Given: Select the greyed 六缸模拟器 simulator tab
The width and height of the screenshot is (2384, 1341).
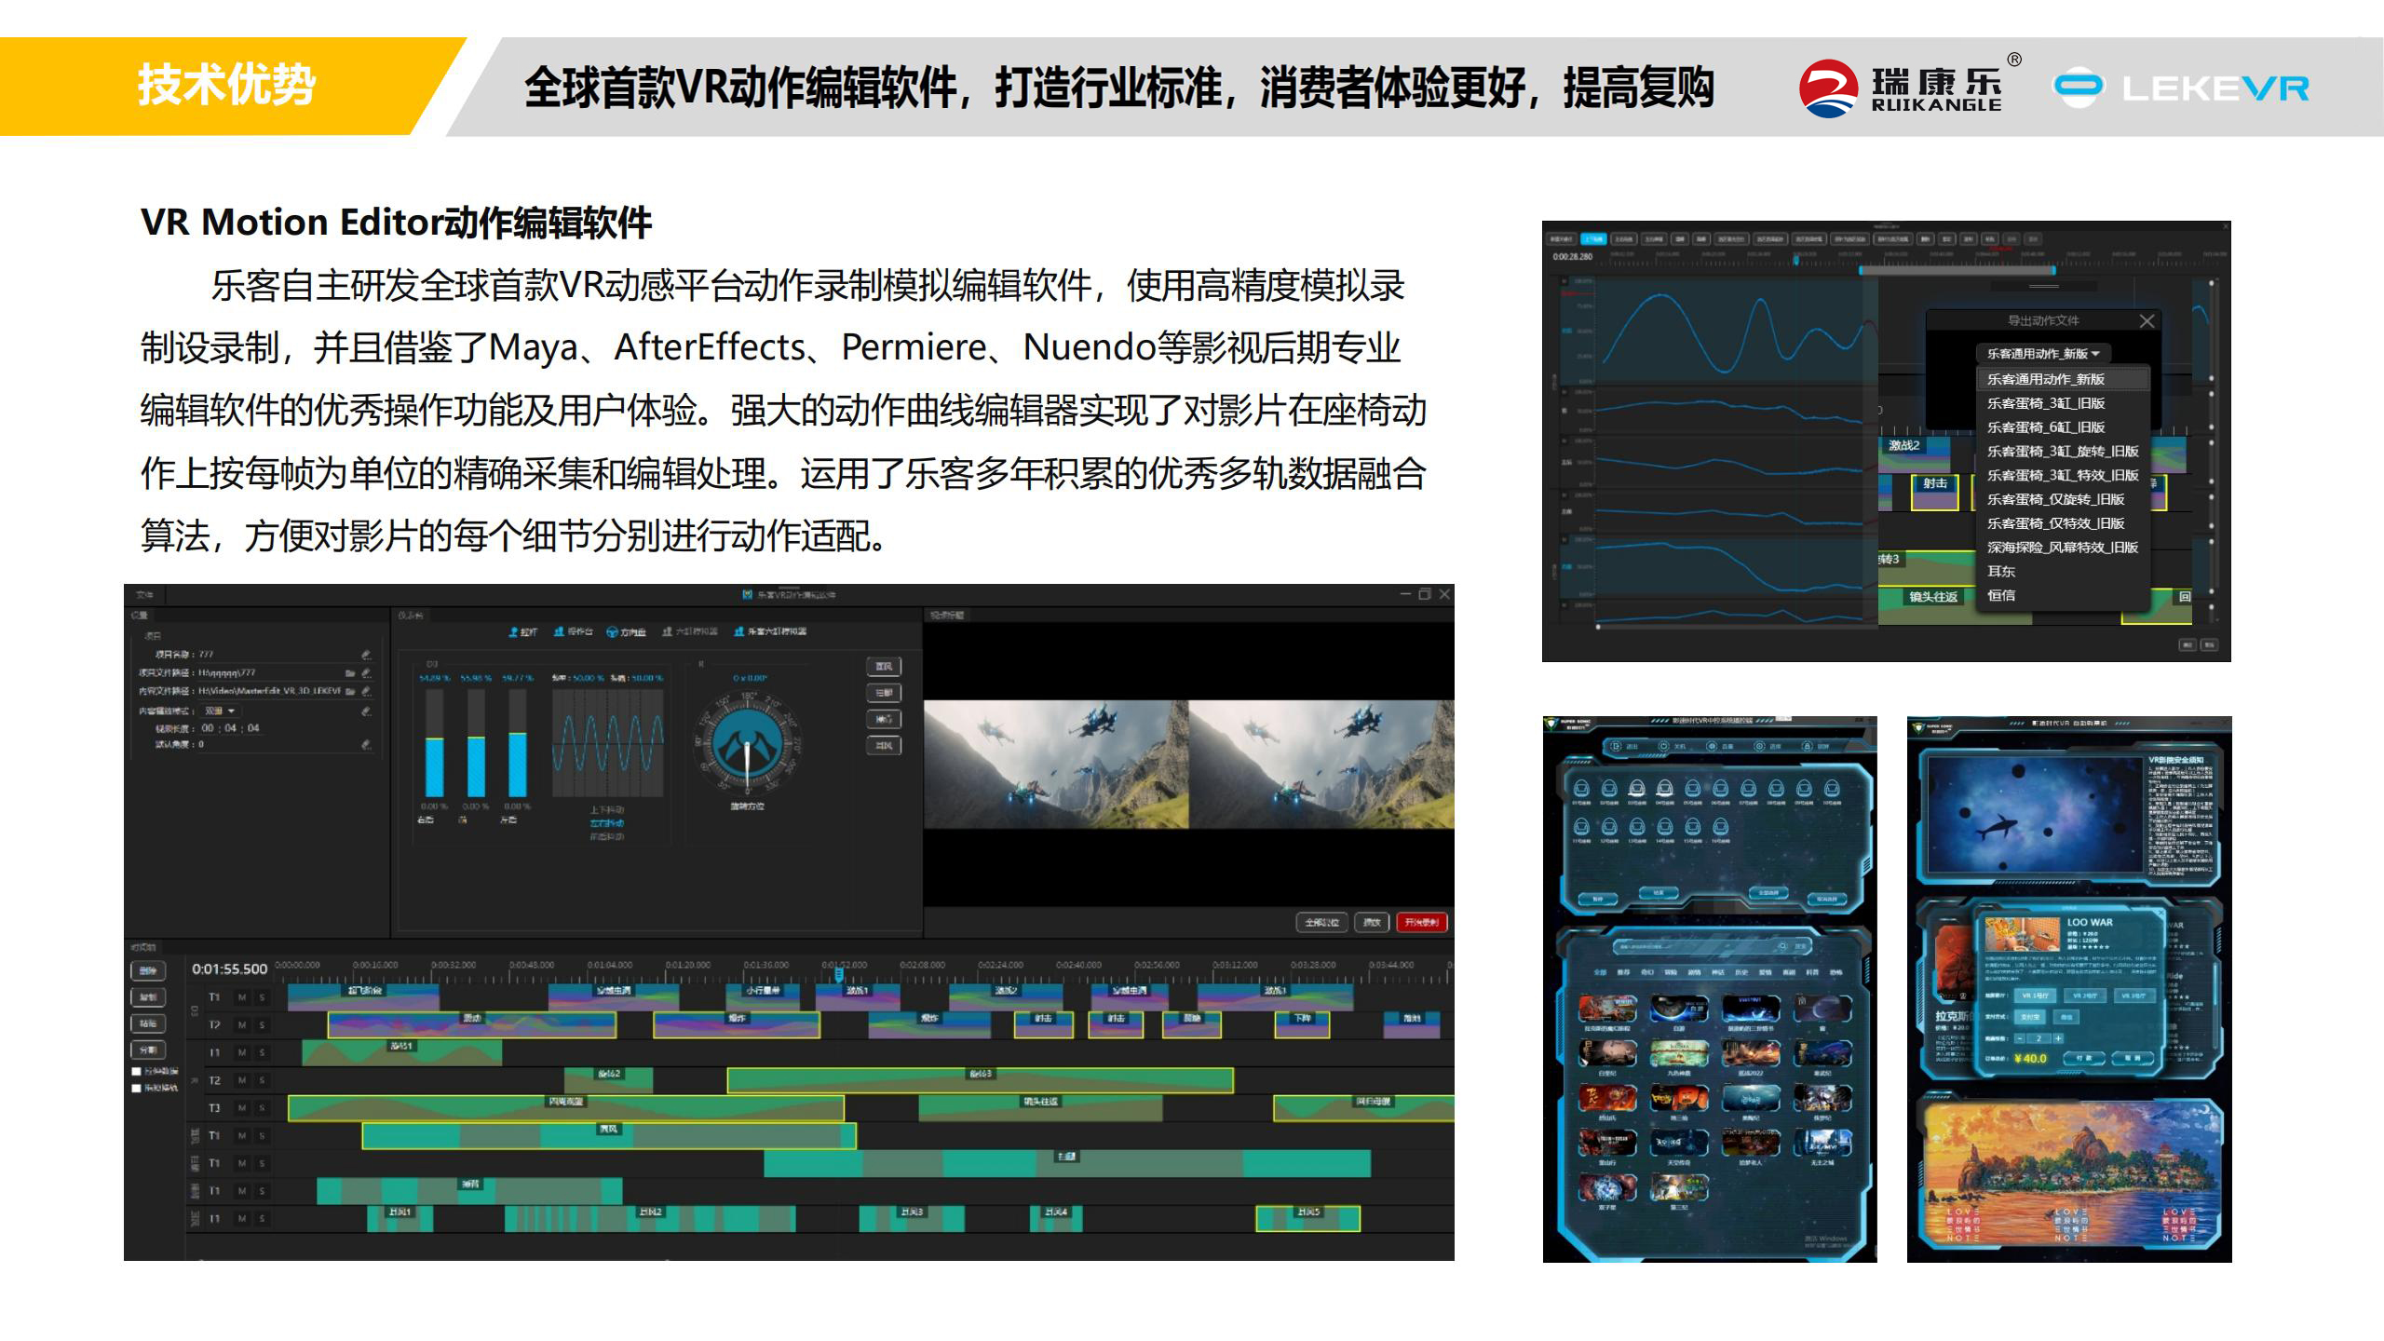Looking at the screenshot, I should click(690, 631).
